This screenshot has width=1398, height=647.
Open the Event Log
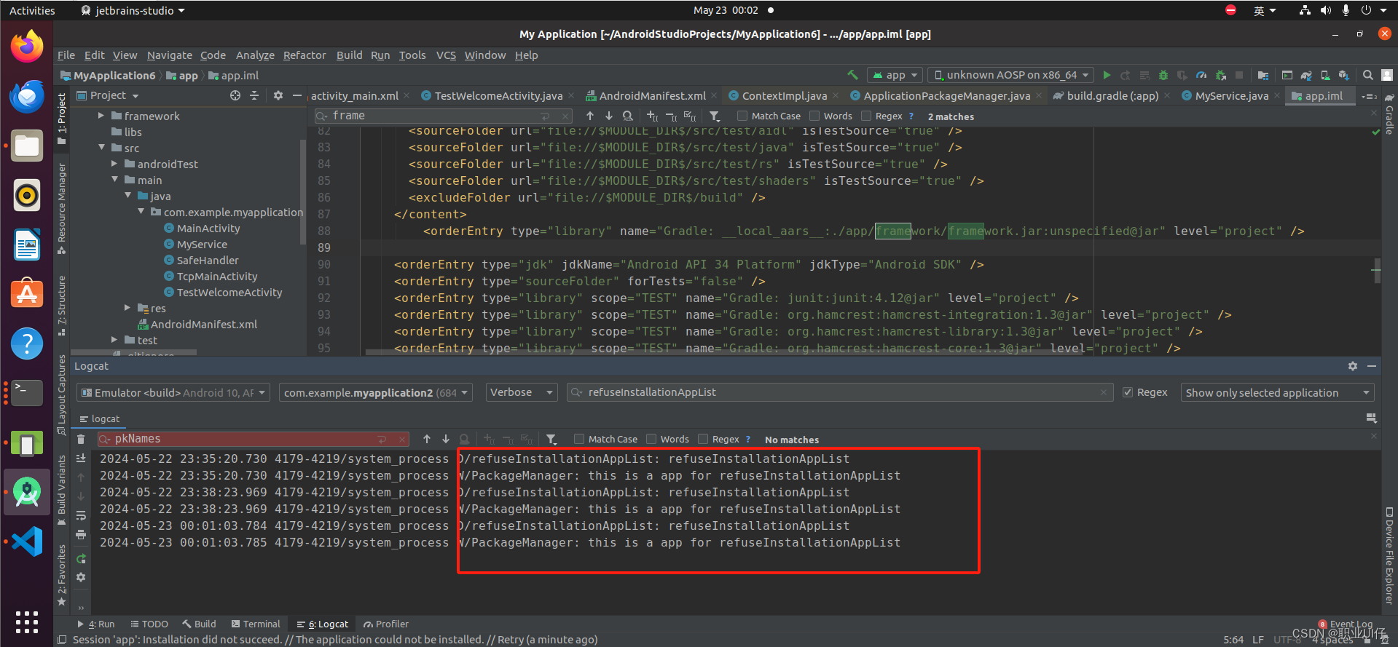(1345, 624)
